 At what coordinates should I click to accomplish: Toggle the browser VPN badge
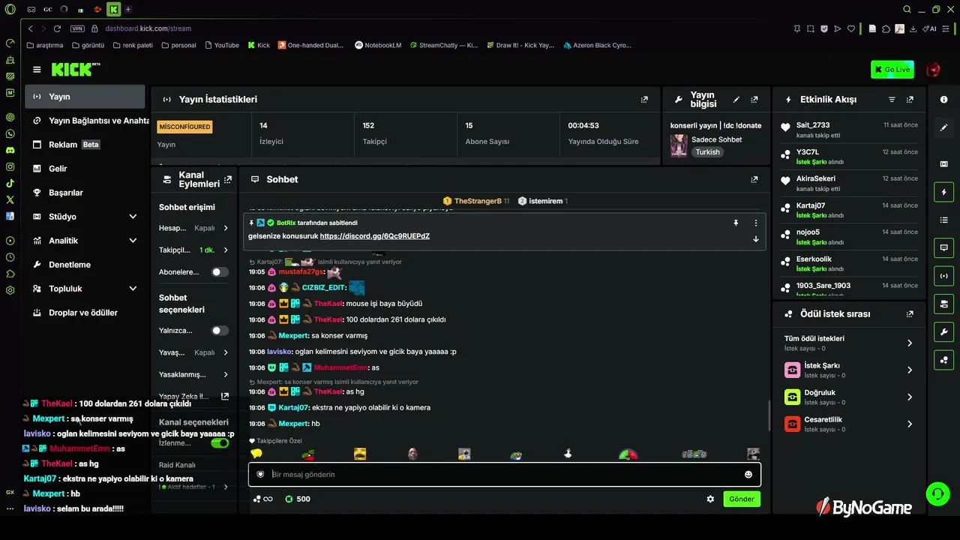(77, 28)
